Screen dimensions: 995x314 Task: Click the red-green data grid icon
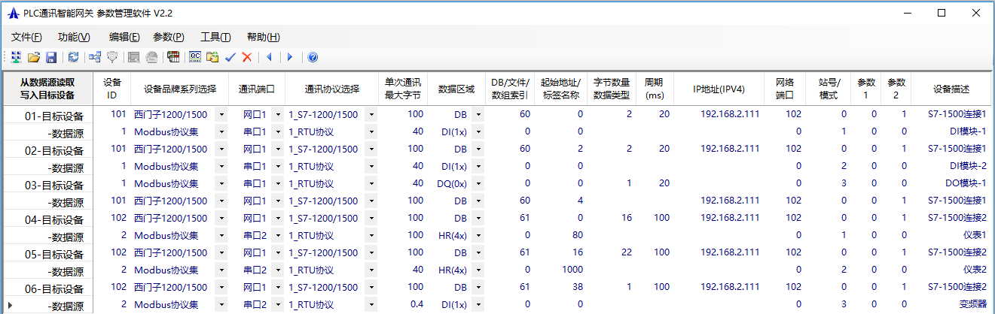[173, 57]
